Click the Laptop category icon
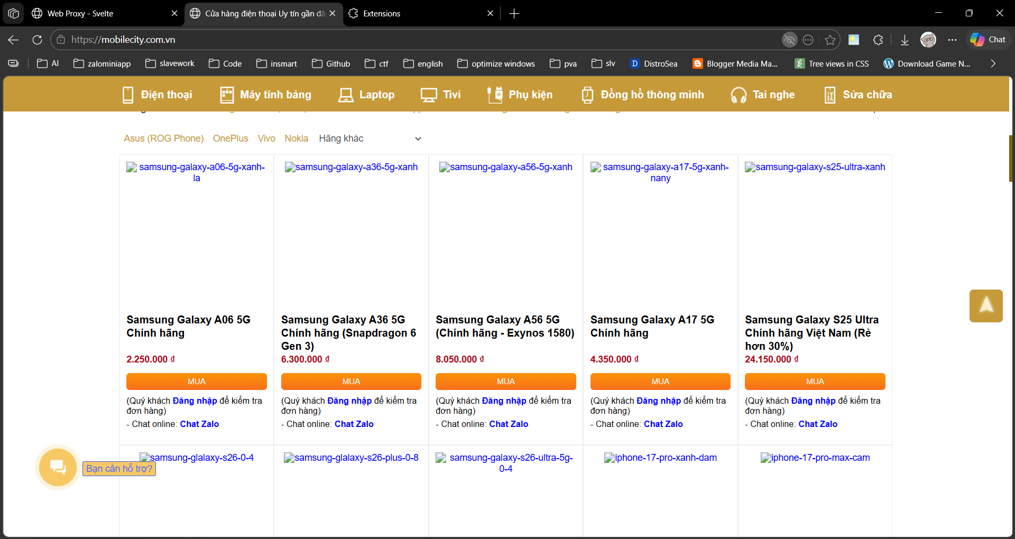The image size is (1015, 539). click(346, 95)
